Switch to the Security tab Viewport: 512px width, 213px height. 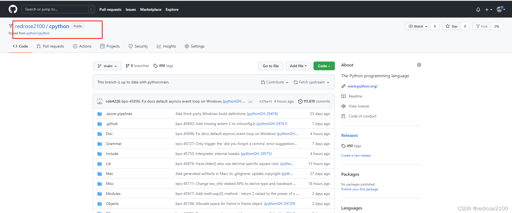[138, 46]
